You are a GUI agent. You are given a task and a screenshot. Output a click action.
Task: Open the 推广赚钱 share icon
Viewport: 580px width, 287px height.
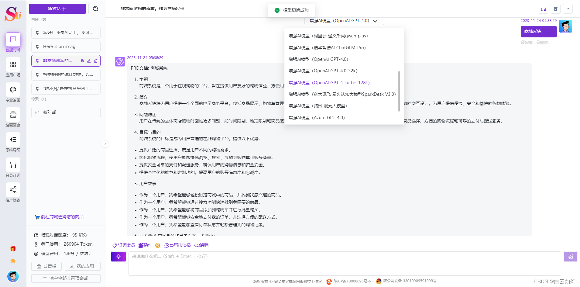[x=13, y=190]
